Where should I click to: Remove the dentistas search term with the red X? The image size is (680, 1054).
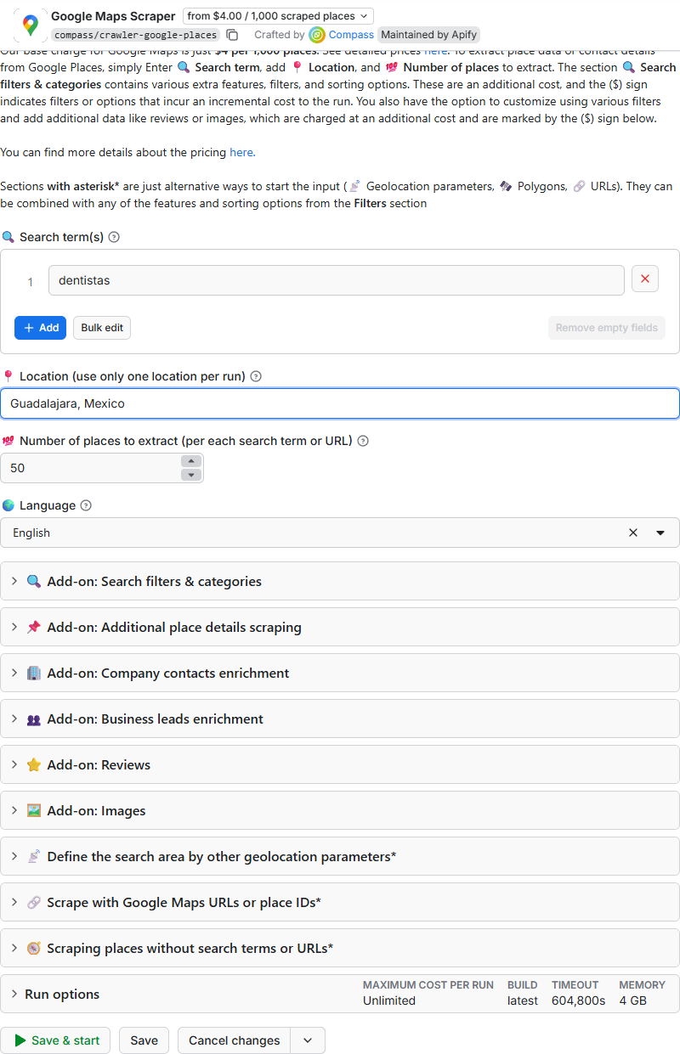point(645,279)
